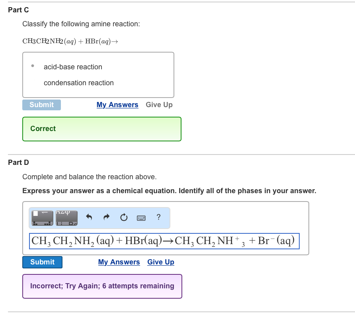Click the help question mark icon

[158, 217]
